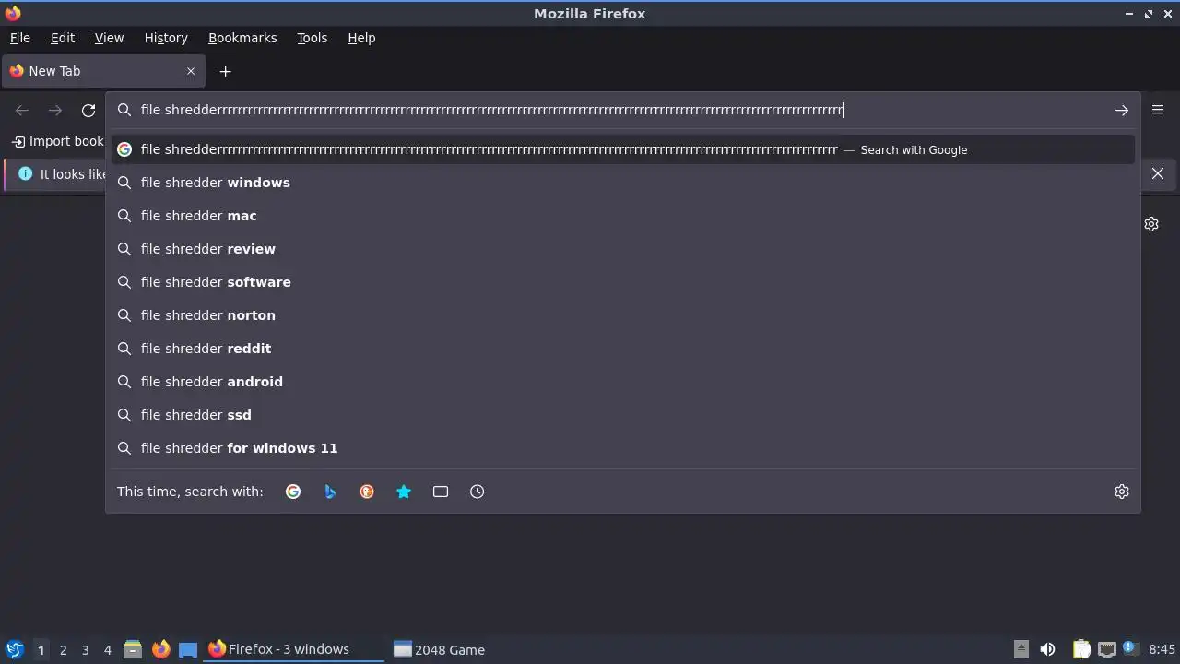Open file manager from taskbar launcher
This screenshot has height=664, width=1180.
tap(133, 649)
